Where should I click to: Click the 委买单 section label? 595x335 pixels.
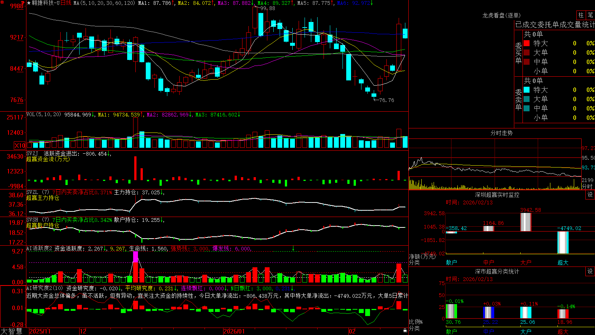tap(518, 53)
